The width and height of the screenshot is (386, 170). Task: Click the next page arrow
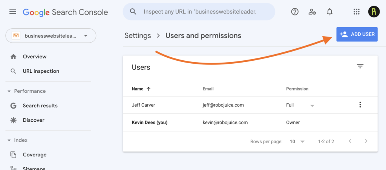(x=366, y=141)
